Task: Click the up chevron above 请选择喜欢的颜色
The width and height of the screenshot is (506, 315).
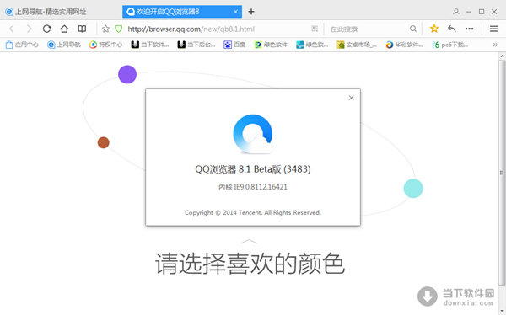Action: (249, 242)
